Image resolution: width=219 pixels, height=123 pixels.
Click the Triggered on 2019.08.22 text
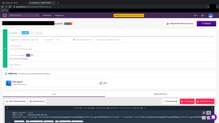24,40
